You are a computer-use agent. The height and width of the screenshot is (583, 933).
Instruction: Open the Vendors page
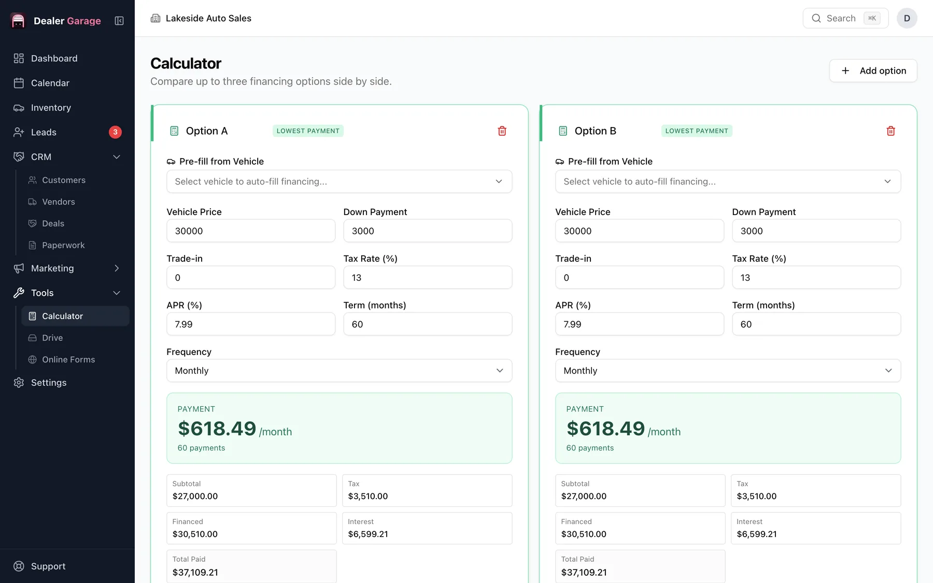[76, 202]
